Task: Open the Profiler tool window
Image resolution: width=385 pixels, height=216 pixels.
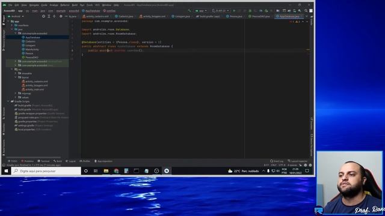Action: coord(85,161)
